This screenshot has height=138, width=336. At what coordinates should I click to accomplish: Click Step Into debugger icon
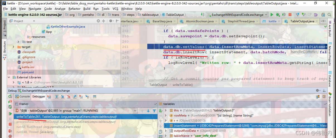(x=62, y=97)
